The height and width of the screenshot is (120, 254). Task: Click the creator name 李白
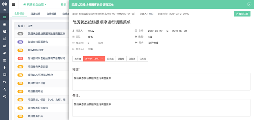point(151,14)
